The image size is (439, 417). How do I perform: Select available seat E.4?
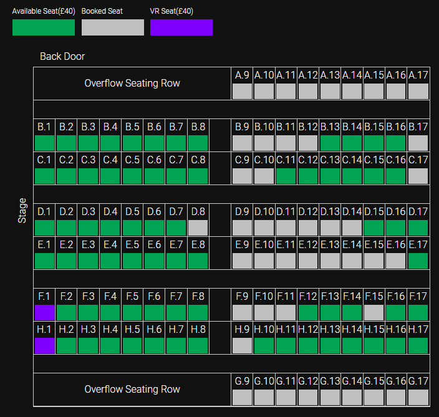pyautogui.click(x=110, y=261)
